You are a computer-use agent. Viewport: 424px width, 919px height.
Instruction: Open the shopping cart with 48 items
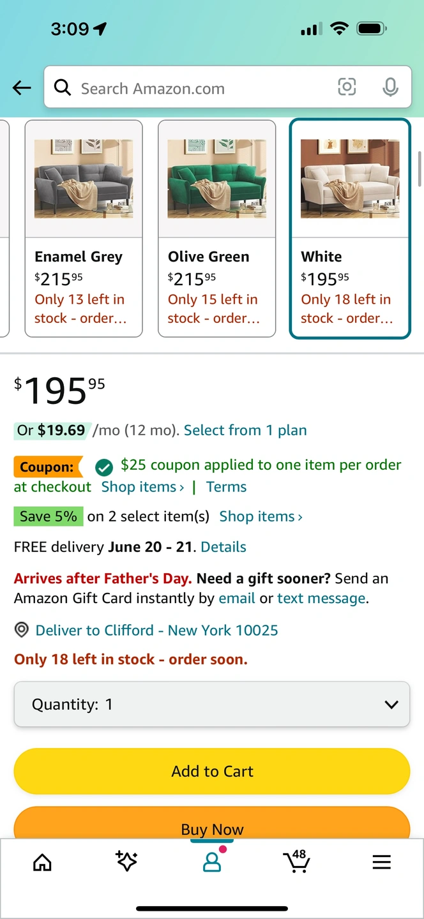(x=296, y=862)
